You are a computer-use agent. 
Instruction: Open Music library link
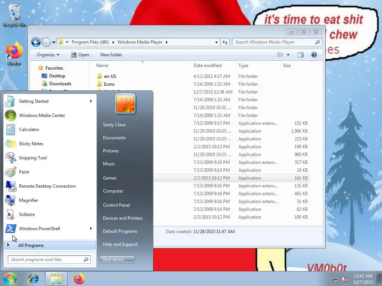tap(109, 164)
